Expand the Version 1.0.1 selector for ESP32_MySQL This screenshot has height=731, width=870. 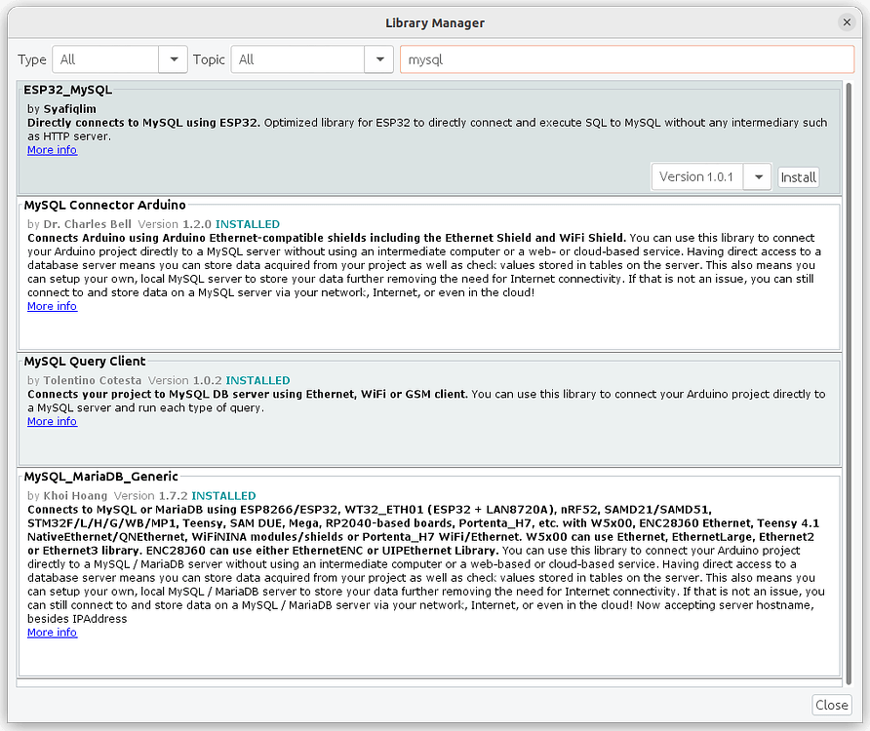(x=758, y=176)
